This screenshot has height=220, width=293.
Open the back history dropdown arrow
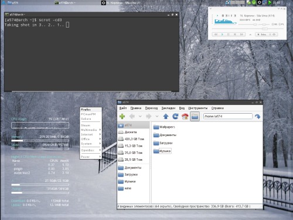[140, 116]
